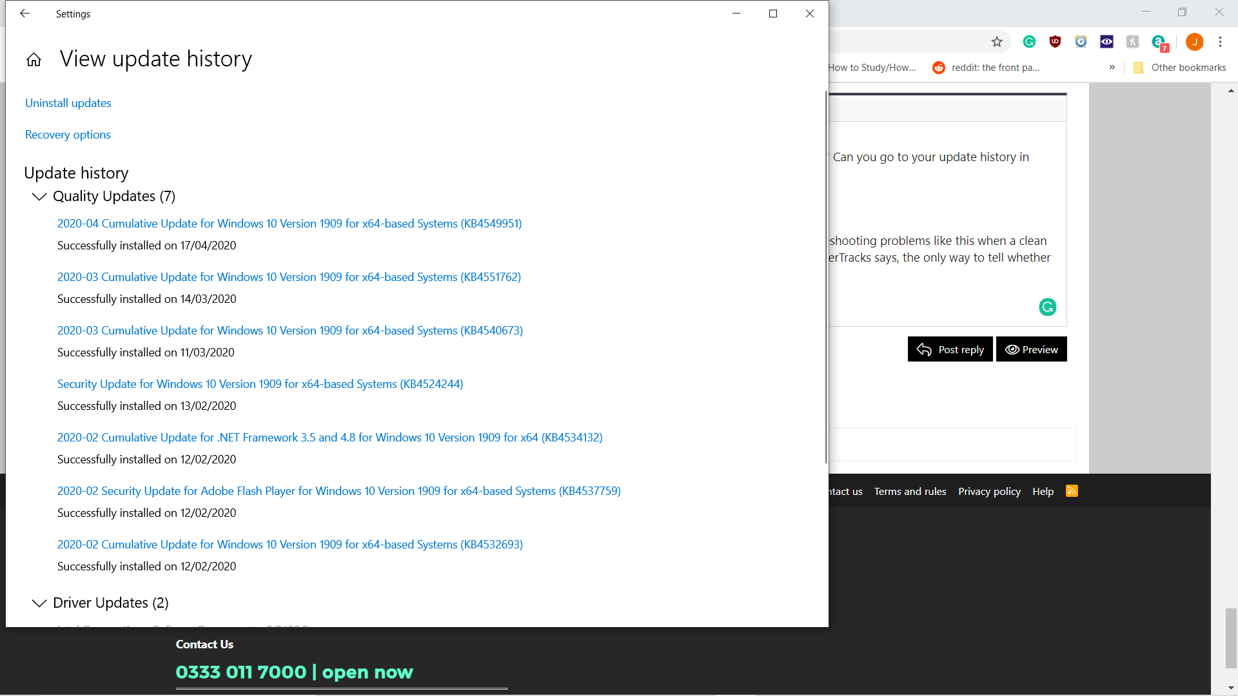This screenshot has width=1238, height=696.
Task: Open Adobe Flash Player update KB4537759 link
Action: coord(339,491)
